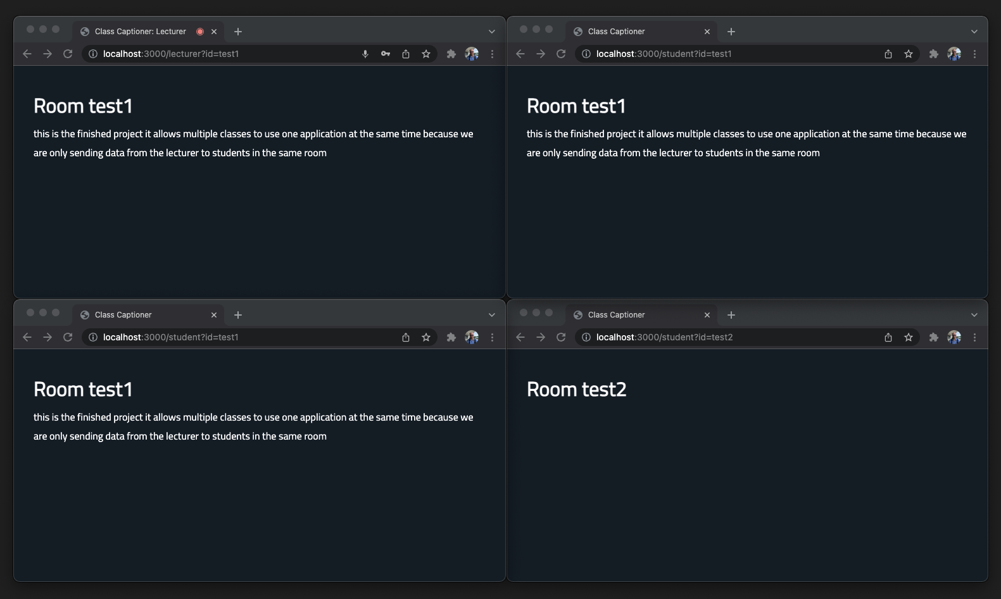Go back in bottom-left student window
1001x599 pixels.
(x=27, y=337)
